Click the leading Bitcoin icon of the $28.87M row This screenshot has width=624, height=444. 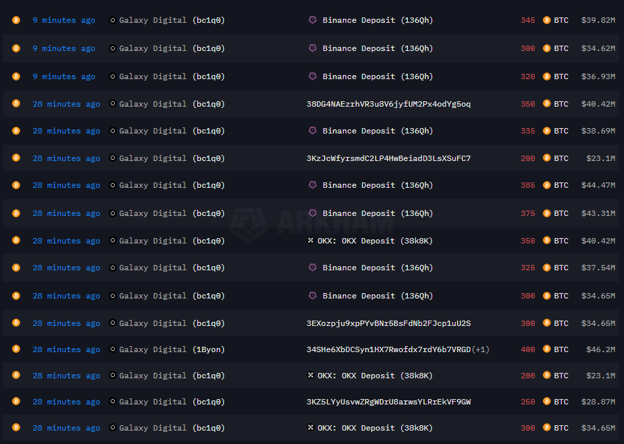[x=16, y=402]
